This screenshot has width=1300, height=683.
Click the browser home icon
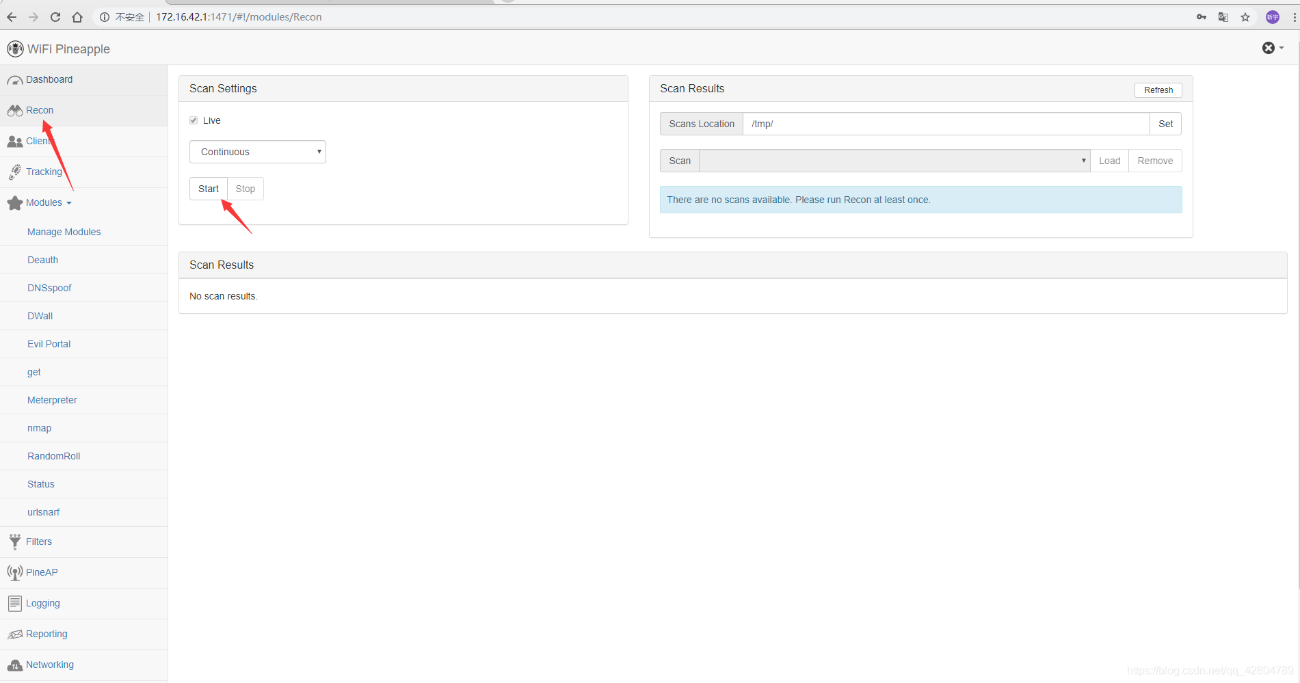pos(77,17)
